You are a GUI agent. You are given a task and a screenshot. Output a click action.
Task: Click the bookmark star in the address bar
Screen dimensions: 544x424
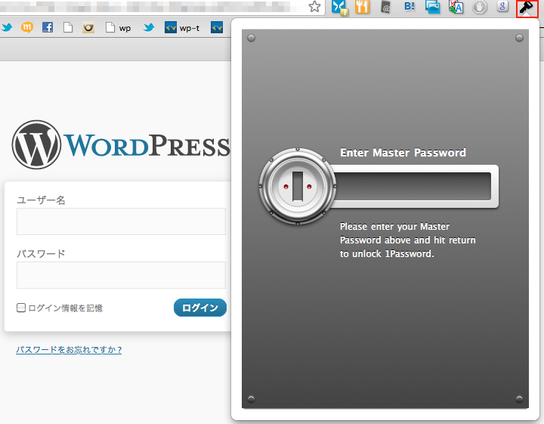[x=314, y=6]
